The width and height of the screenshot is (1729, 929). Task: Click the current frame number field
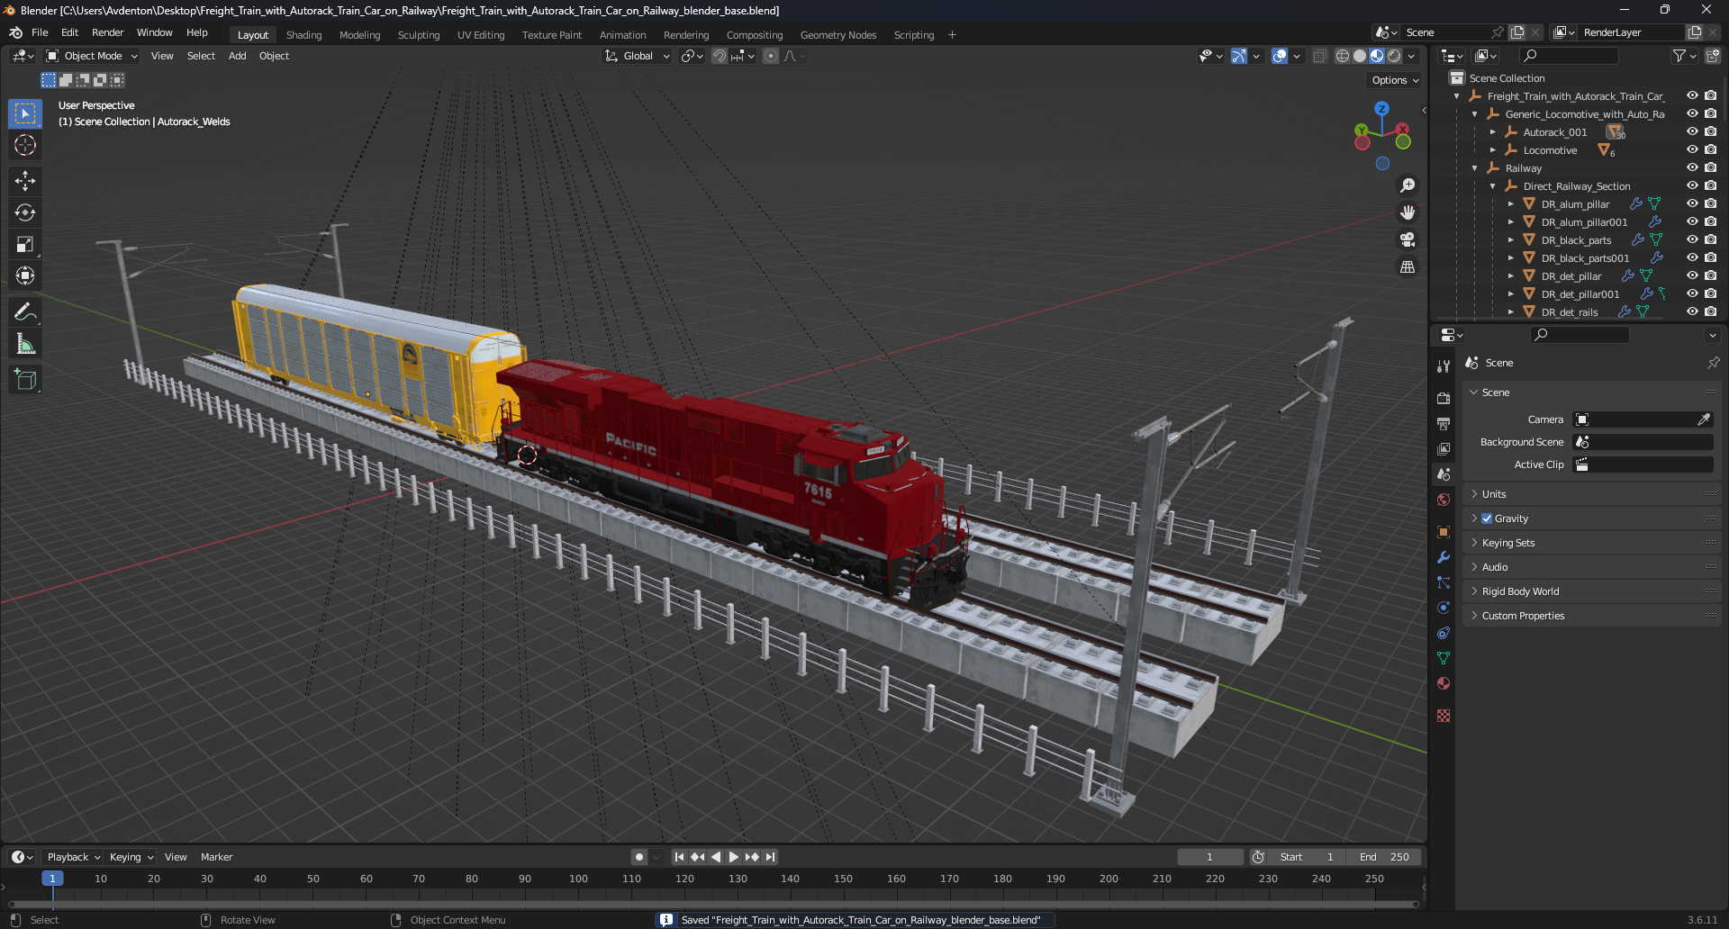pos(1209,857)
